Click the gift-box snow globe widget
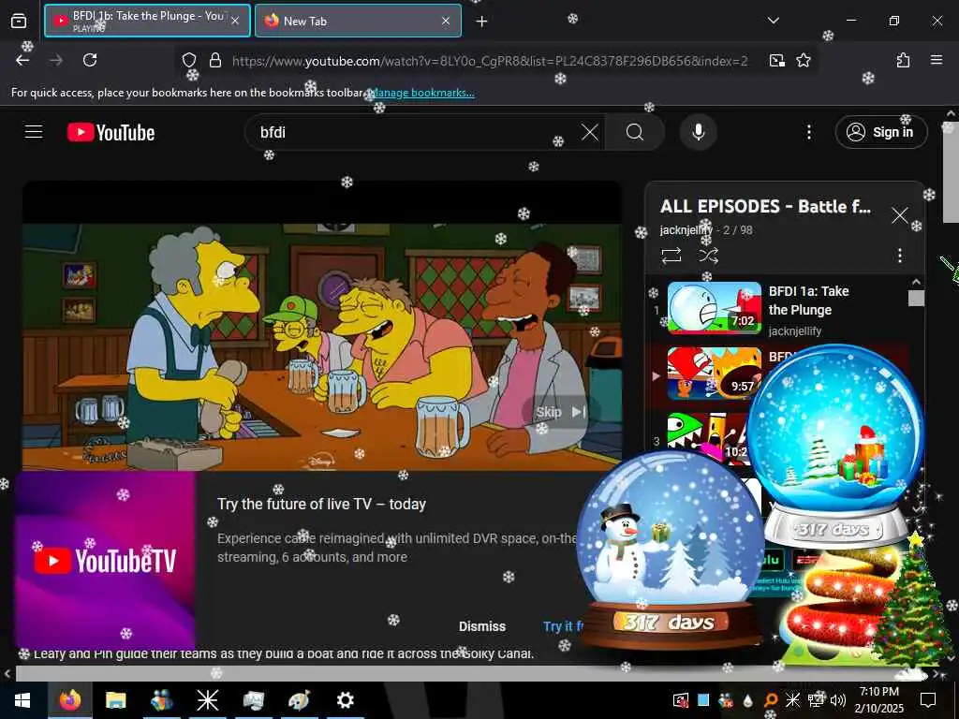This screenshot has height=719, width=959. pos(834,447)
